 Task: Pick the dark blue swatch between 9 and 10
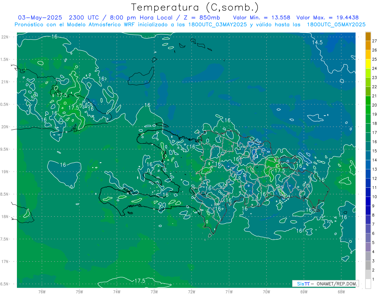tap(368, 201)
